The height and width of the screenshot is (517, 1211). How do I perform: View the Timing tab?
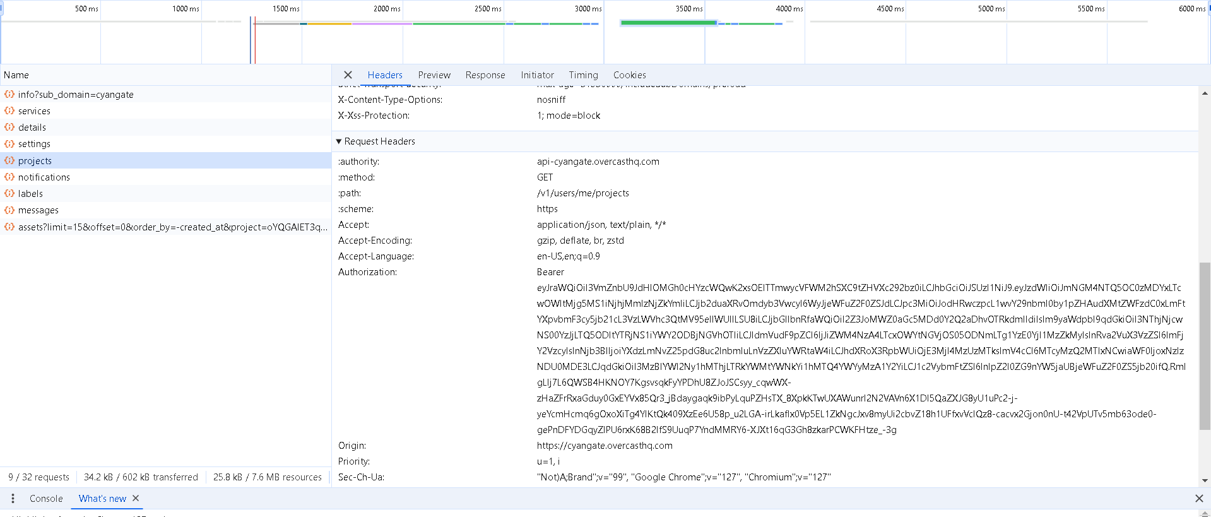[583, 75]
